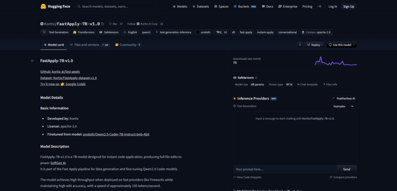
Task: Click the unsloth tag
Action: 203,32
